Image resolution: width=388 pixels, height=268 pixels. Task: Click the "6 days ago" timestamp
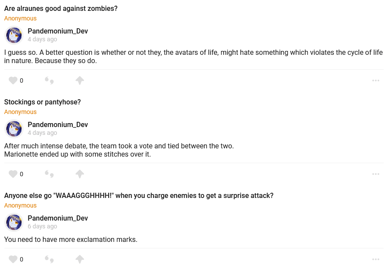42,226
